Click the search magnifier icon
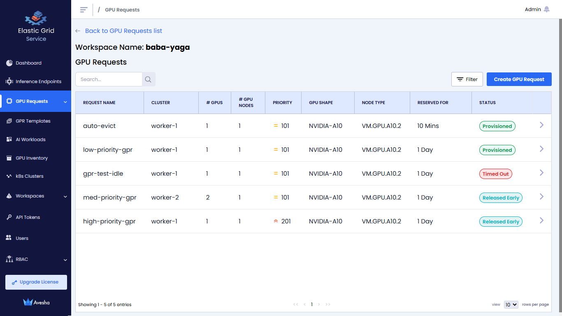This screenshot has width=562, height=316. pos(149,79)
